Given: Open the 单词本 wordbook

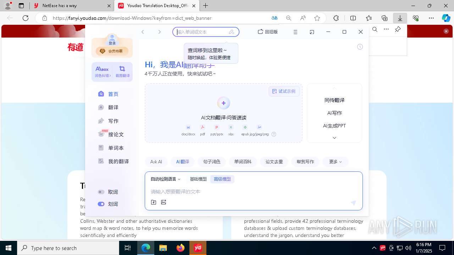Looking at the screenshot, I should 111,148.
